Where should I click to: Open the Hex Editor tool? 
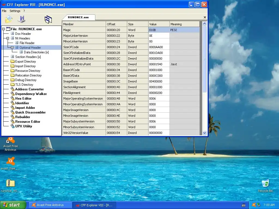pyautogui.click(x=23, y=98)
